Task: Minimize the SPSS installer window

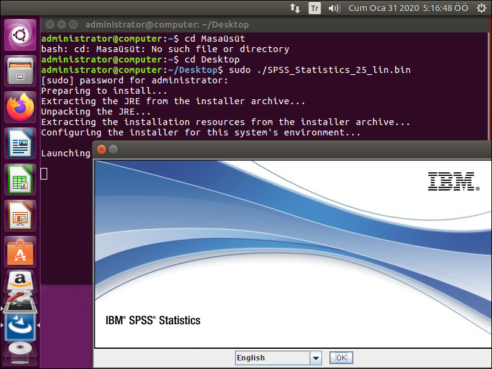Action: 113,149
